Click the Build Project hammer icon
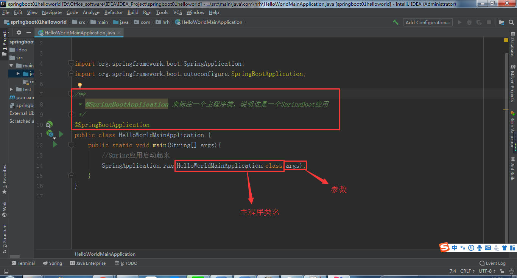The height and width of the screenshot is (278, 517). click(x=396, y=22)
